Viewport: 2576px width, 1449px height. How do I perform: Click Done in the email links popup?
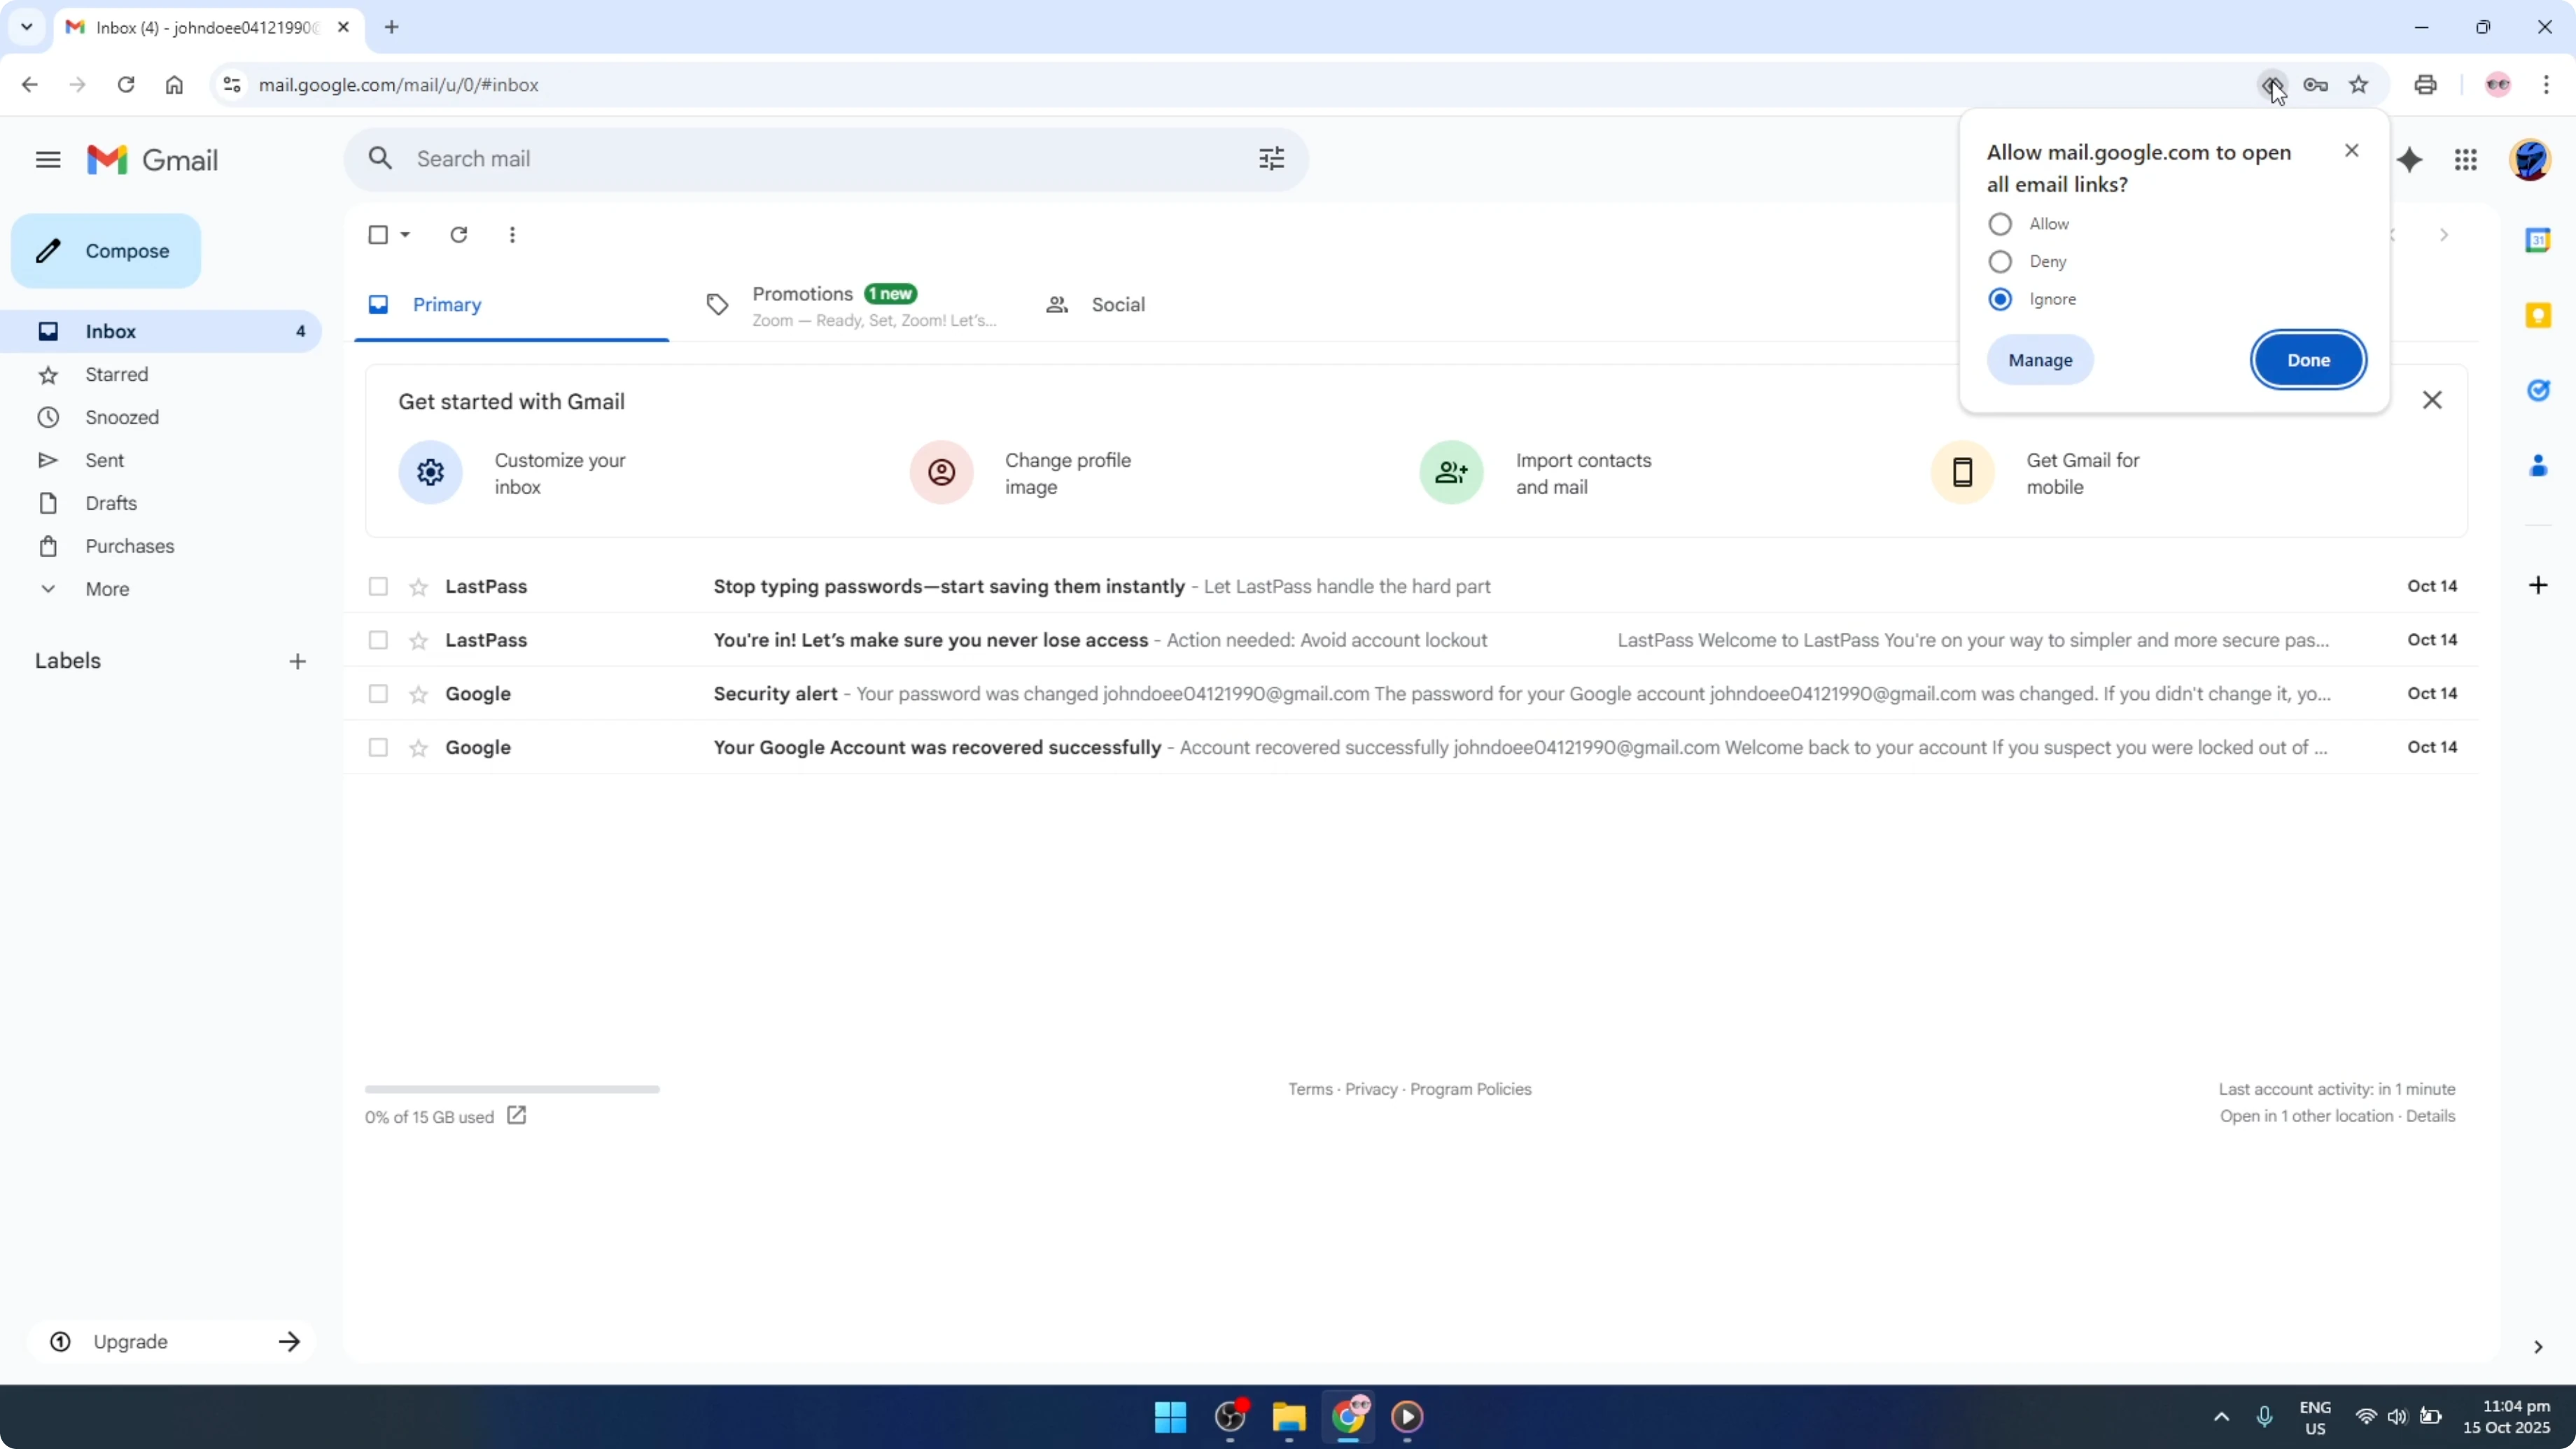click(x=2308, y=360)
